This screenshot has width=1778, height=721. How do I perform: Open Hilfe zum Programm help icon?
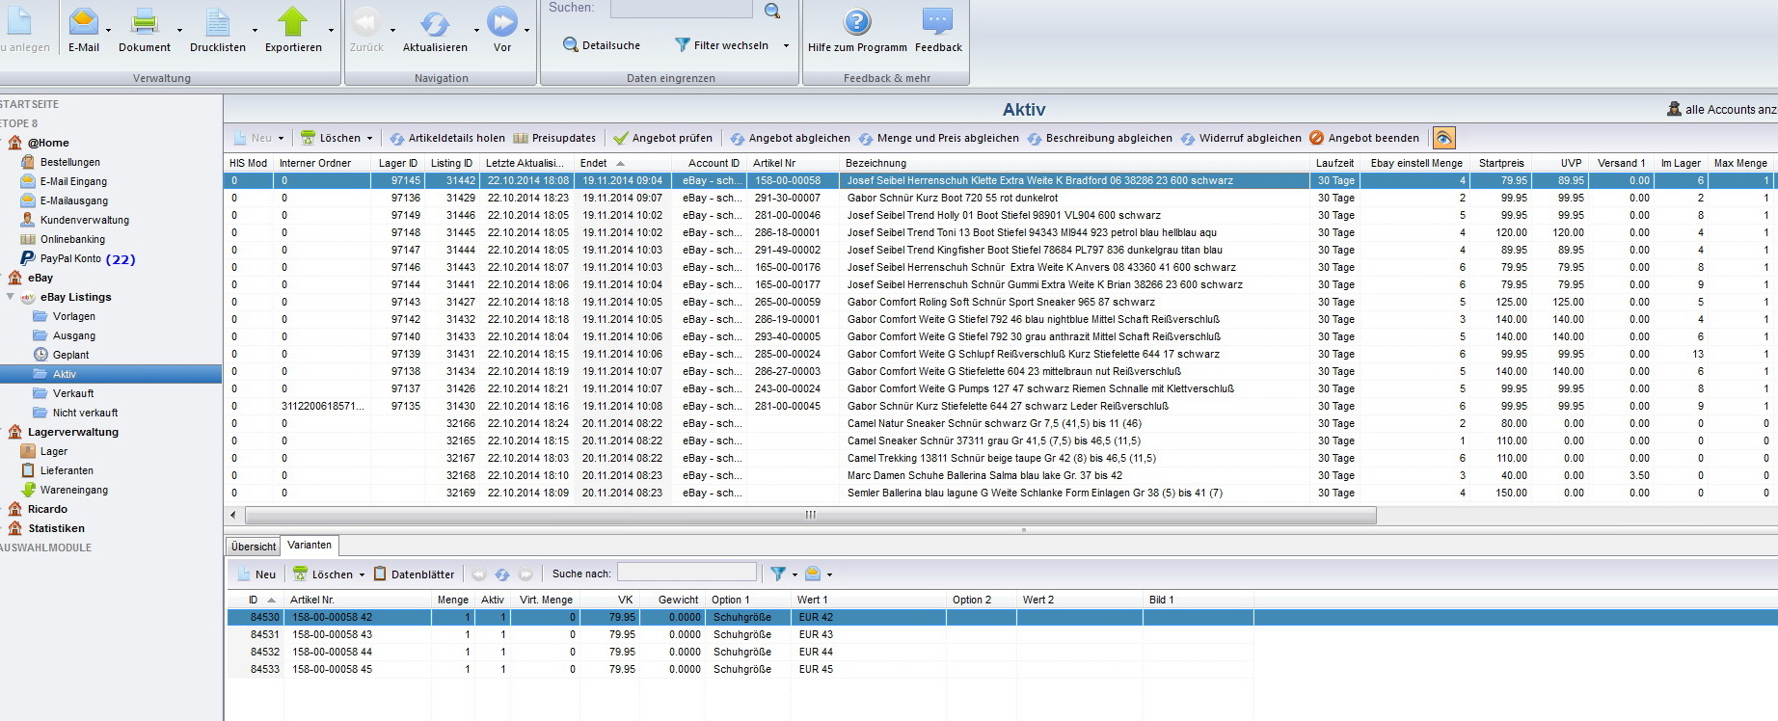point(857,23)
